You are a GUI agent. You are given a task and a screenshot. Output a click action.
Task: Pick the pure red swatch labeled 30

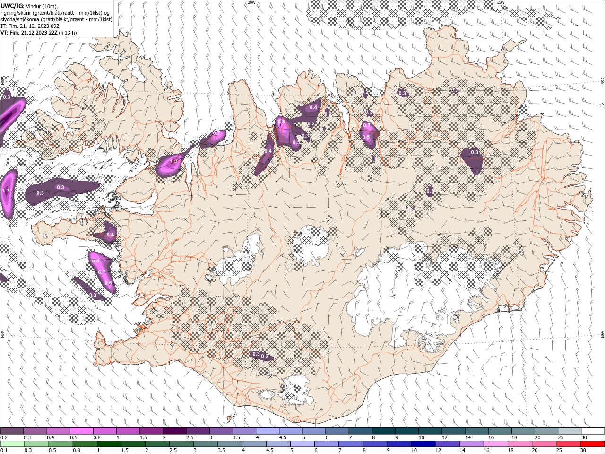[x=592, y=444]
